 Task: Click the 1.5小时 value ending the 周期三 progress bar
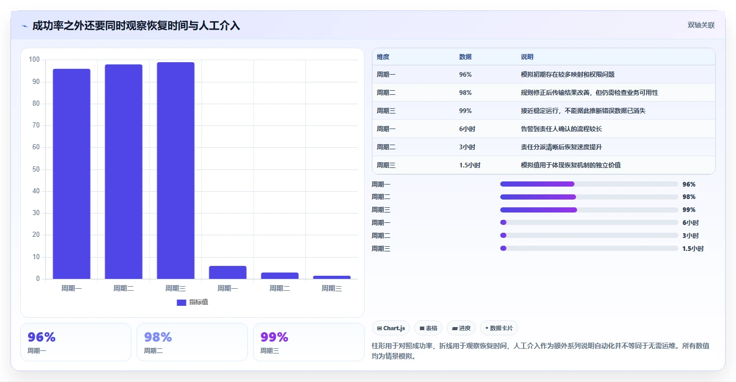tap(693, 248)
